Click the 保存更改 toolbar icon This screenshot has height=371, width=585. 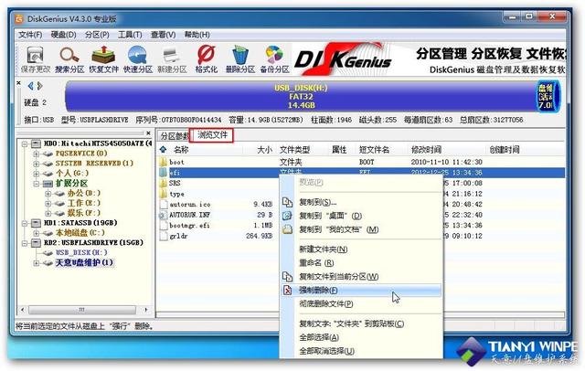(x=35, y=56)
